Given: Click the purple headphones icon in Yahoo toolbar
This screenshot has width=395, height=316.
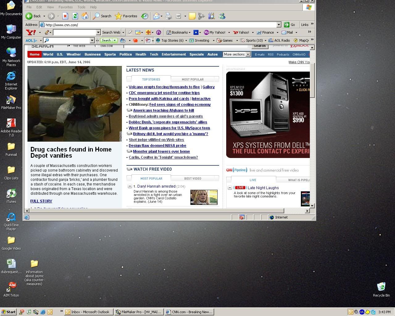Looking at the screenshot, I should point(159,32).
